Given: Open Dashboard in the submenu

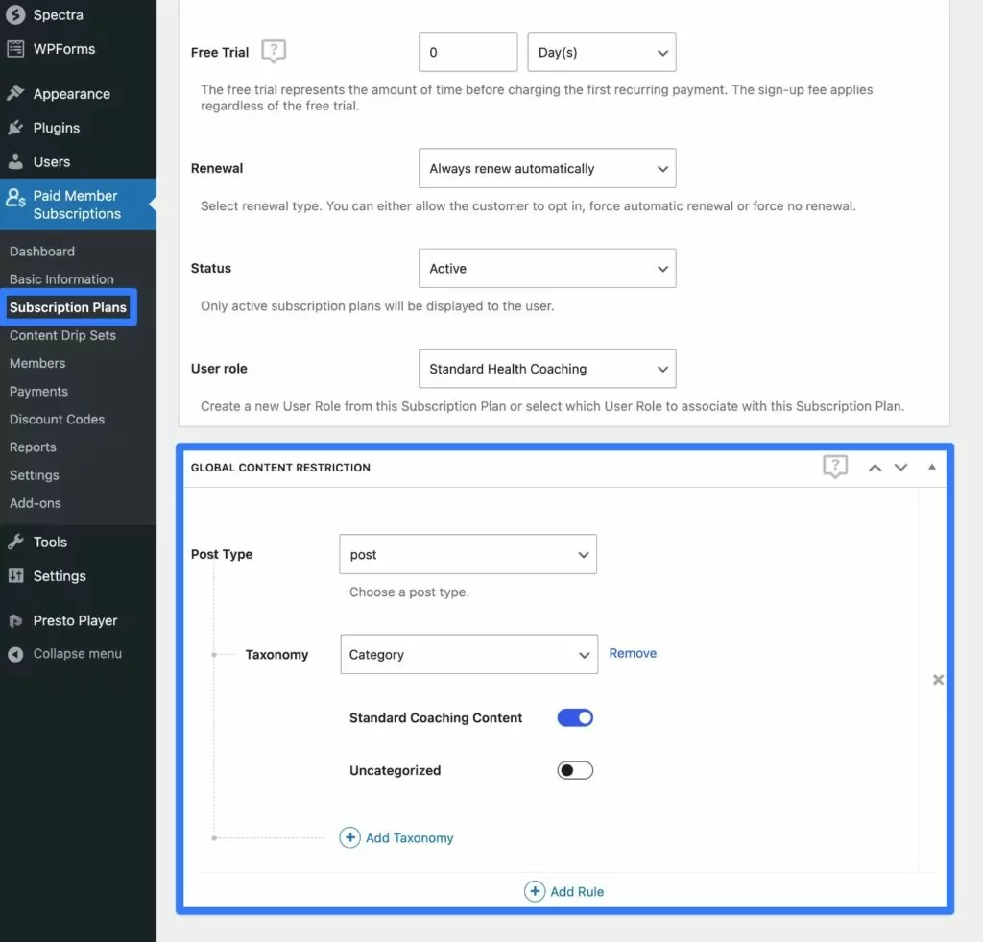Looking at the screenshot, I should click(42, 252).
